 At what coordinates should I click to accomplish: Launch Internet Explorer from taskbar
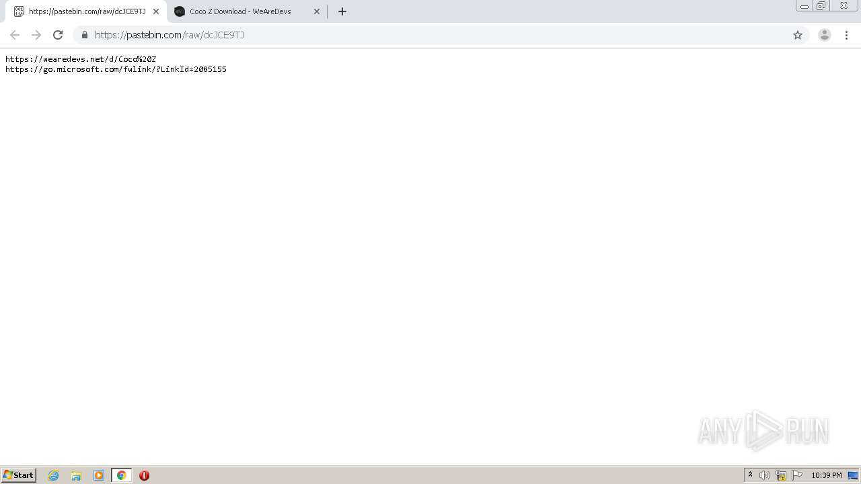[x=54, y=475]
